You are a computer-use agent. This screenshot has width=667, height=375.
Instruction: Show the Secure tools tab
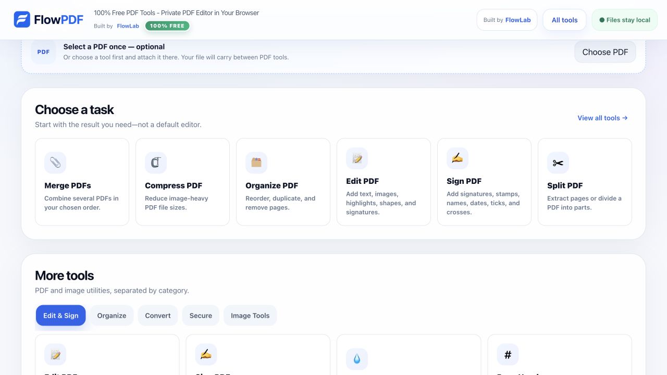click(x=201, y=316)
